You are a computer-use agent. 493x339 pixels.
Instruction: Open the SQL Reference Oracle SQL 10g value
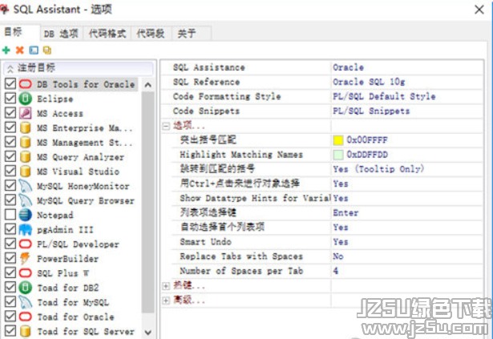pyautogui.click(x=407, y=82)
